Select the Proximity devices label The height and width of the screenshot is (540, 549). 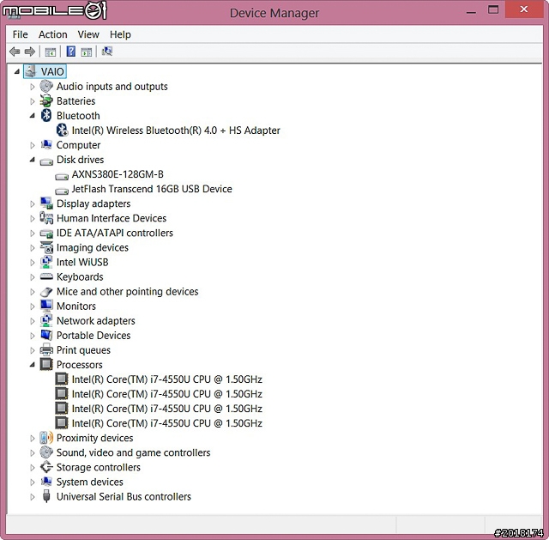[95, 438]
